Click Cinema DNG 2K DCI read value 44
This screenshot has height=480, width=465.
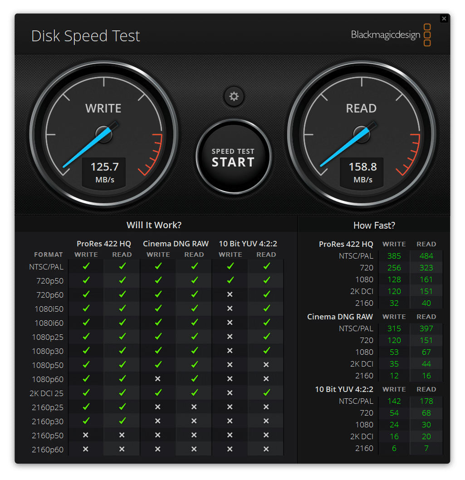click(x=426, y=364)
